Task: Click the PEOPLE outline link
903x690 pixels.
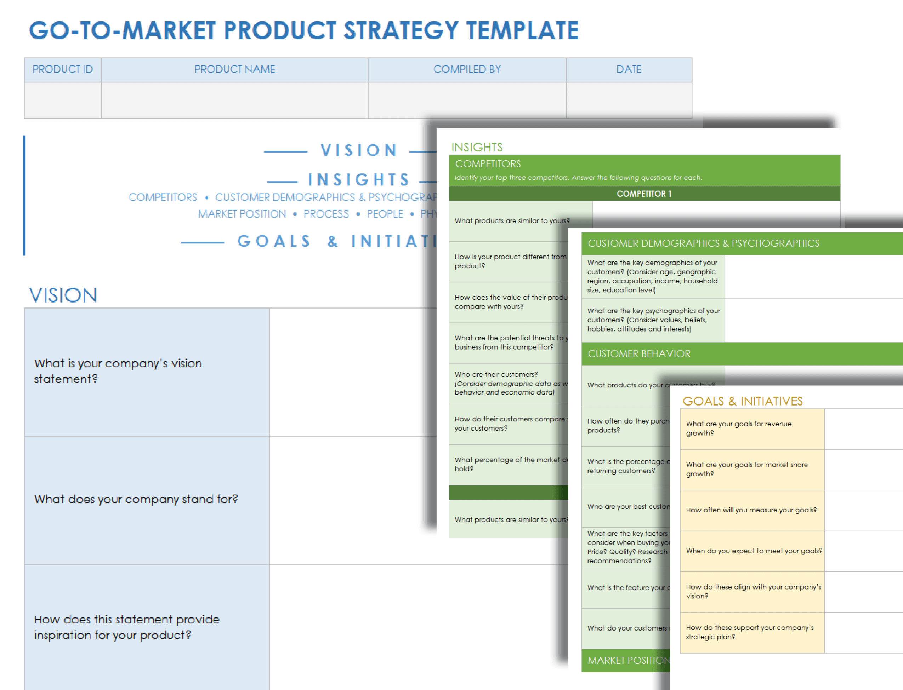Action: [x=385, y=214]
